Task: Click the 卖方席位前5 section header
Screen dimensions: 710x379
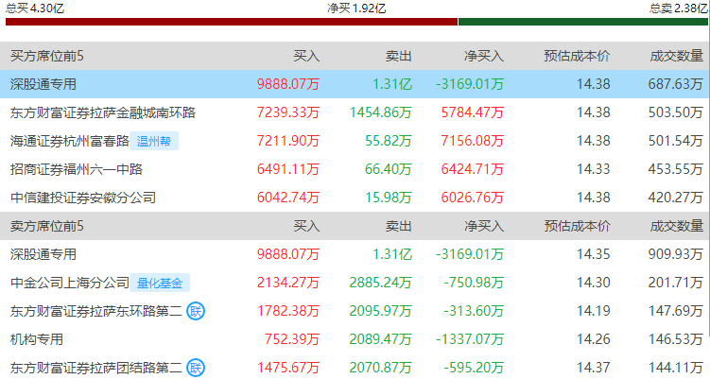Action: coord(47,226)
